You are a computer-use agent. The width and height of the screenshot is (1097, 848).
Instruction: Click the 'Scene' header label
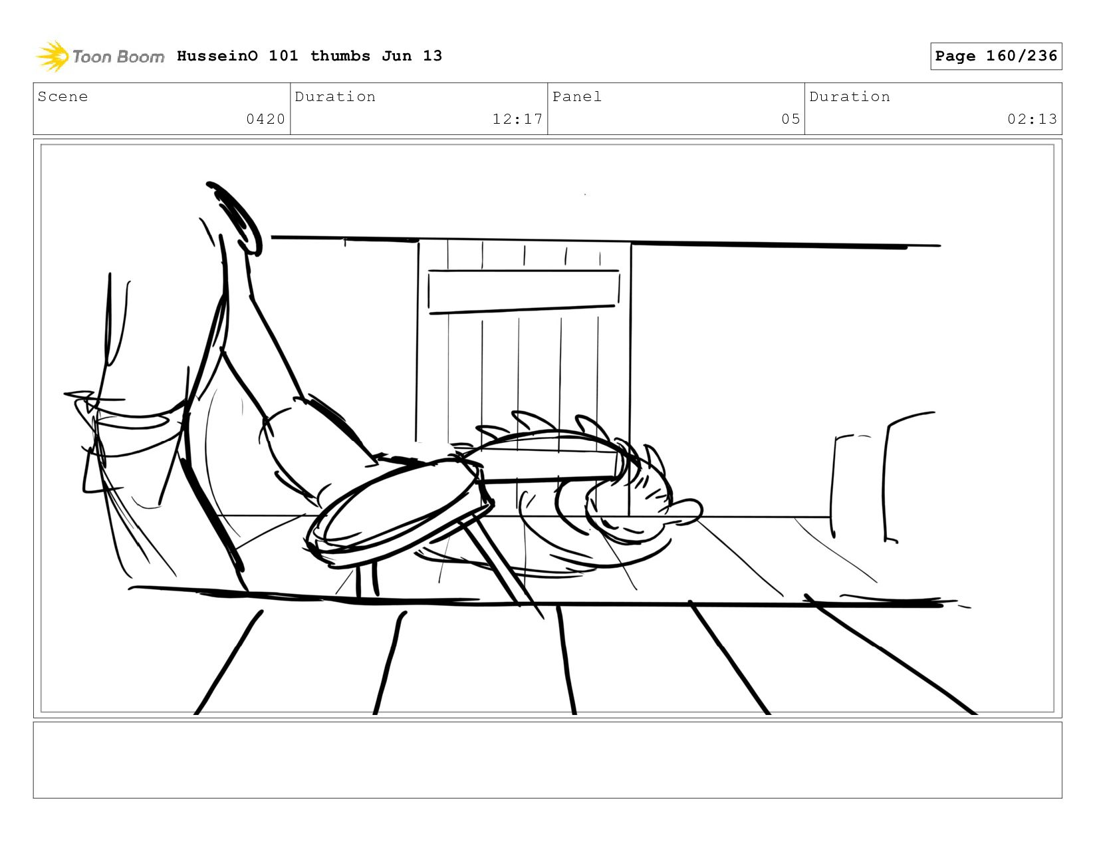click(62, 96)
